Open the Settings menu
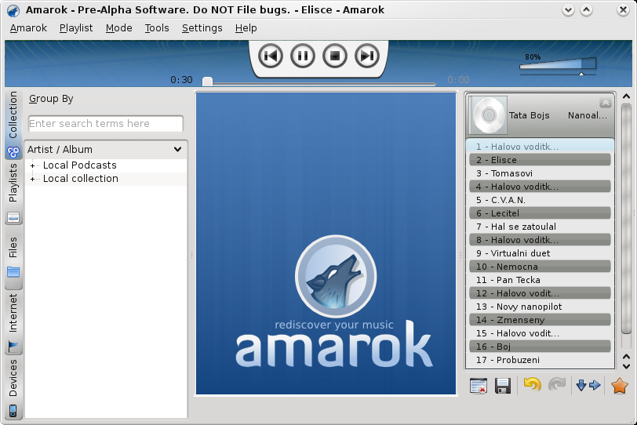 coord(202,28)
